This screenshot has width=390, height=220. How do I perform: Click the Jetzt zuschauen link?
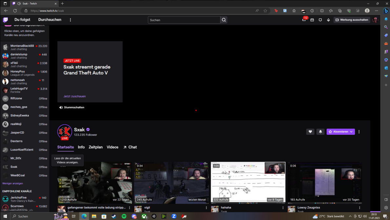74,96
